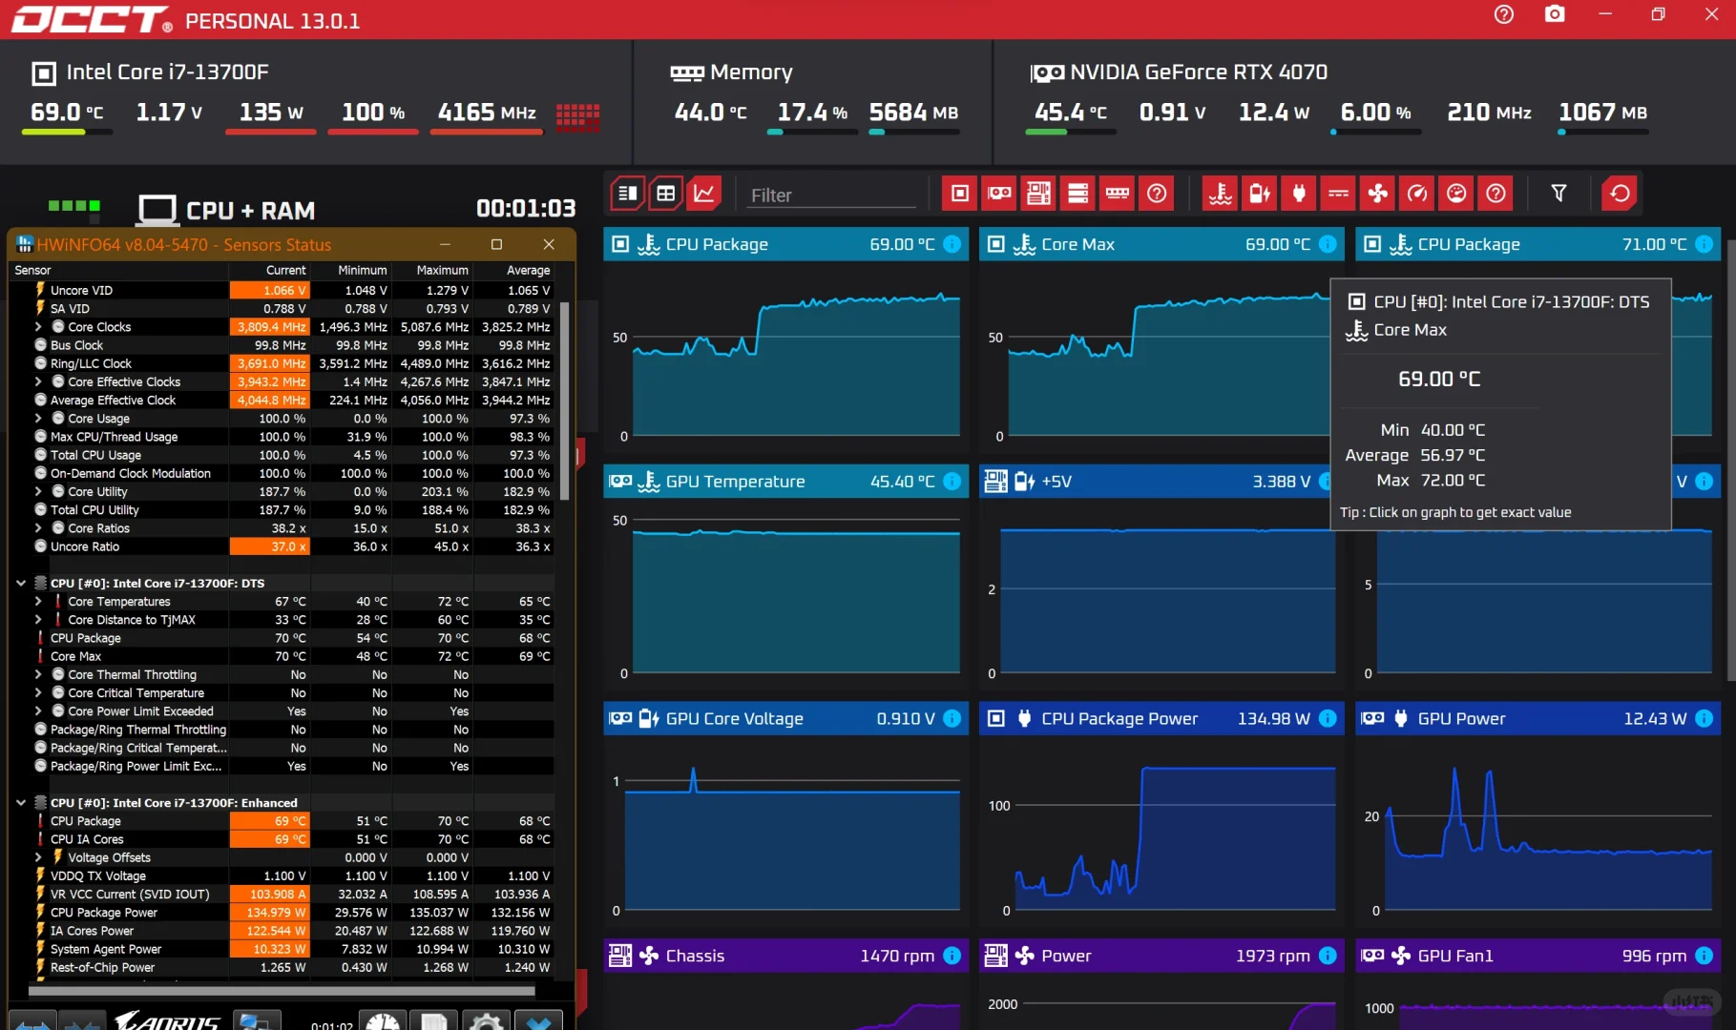This screenshot has height=1030, width=1736.
Task: Open info for Chassis fan card
Action: point(952,956)
